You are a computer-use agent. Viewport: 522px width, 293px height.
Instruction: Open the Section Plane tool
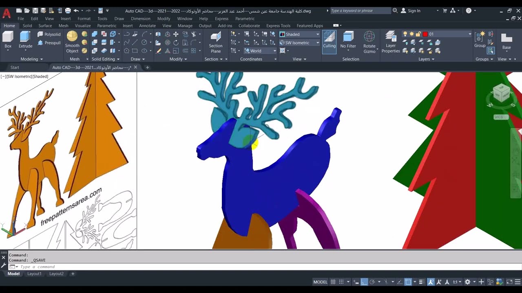coord(216,43)
